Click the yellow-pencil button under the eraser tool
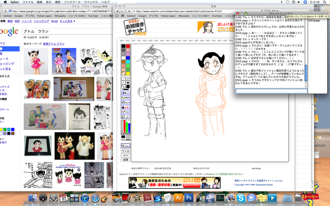 point(126,98)
